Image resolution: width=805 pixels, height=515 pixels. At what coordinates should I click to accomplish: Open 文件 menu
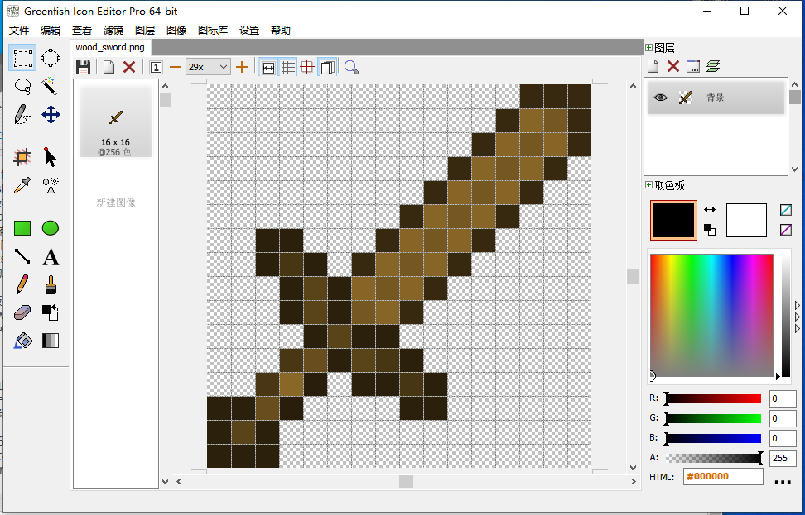pos(19,31)
